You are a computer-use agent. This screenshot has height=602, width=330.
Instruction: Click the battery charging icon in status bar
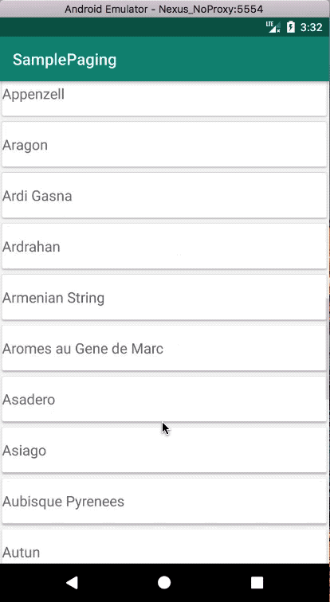coord(290,27)
